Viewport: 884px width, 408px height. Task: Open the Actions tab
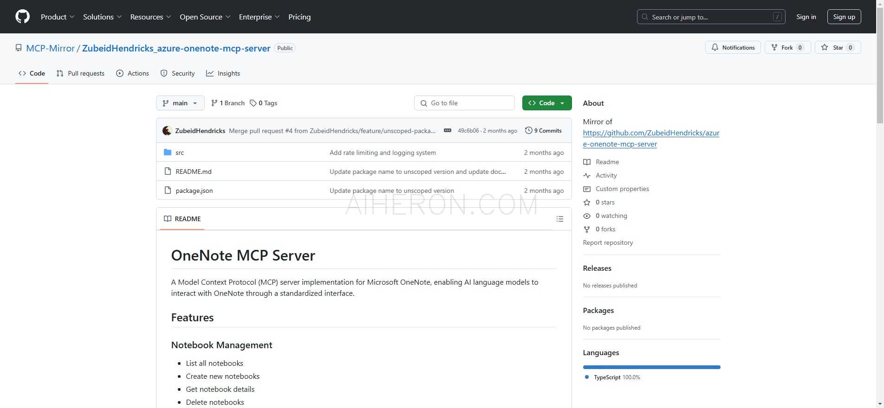133,73
